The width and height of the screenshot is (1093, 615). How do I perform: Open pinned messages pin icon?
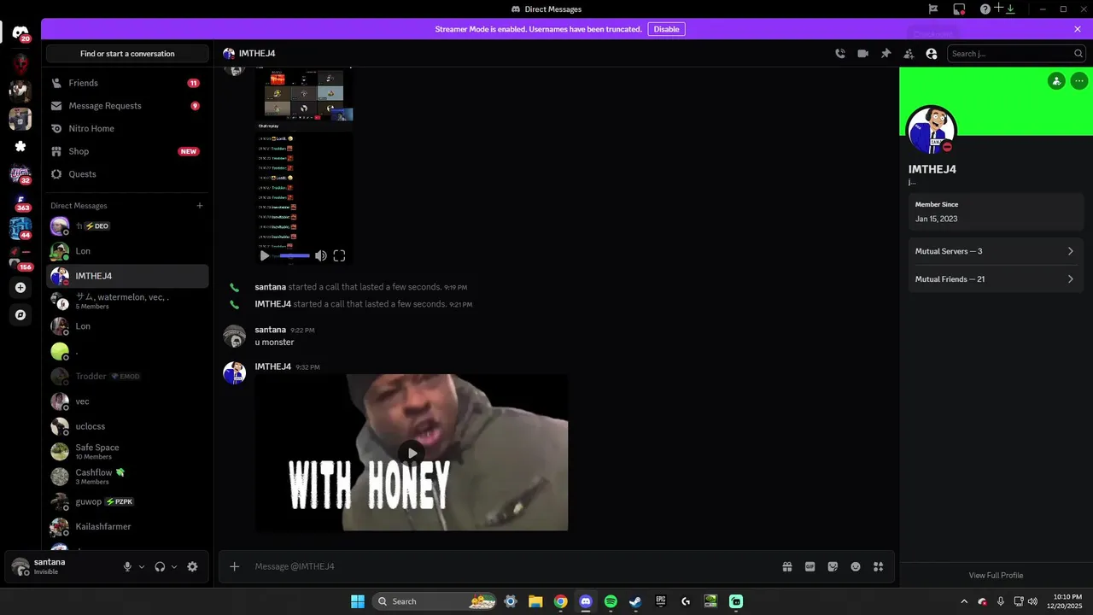[x=886, y=54]
